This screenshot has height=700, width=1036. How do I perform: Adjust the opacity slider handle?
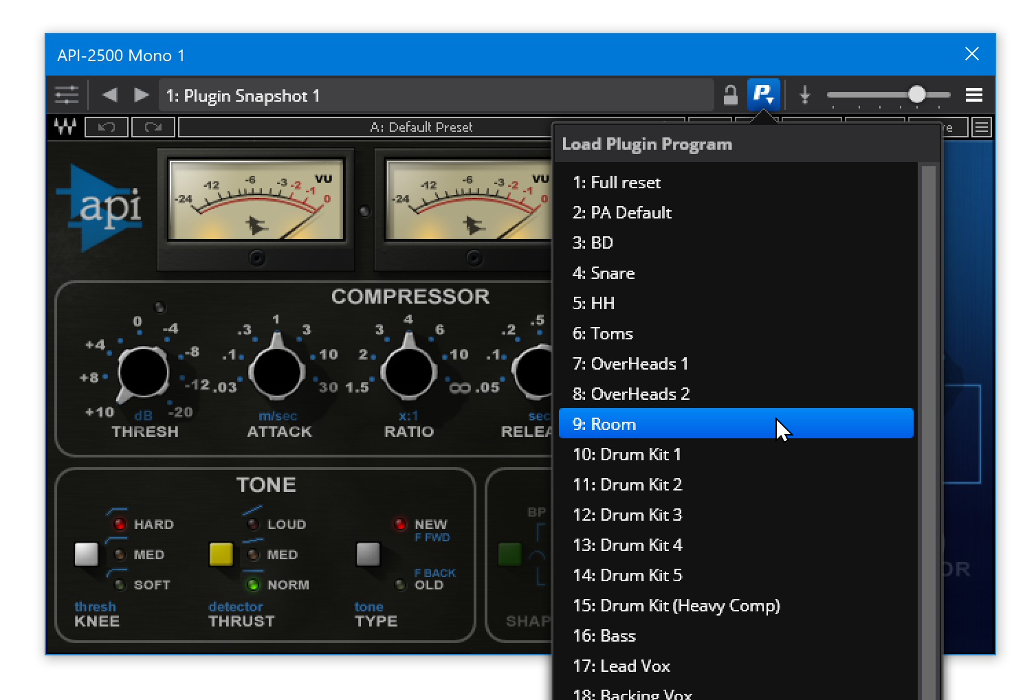[x=916, y=94]
